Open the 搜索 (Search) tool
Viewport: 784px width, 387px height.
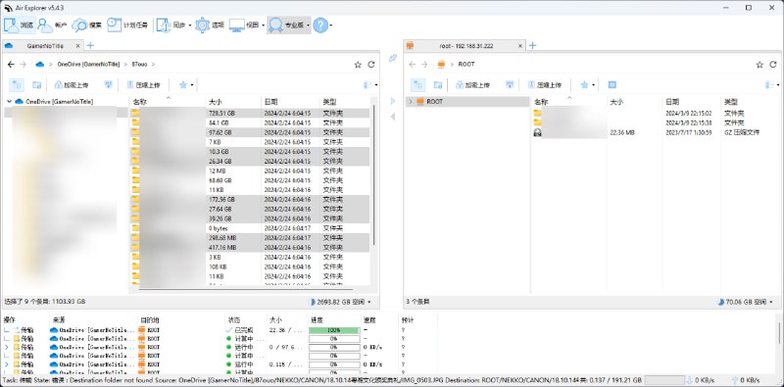point(87,24)
